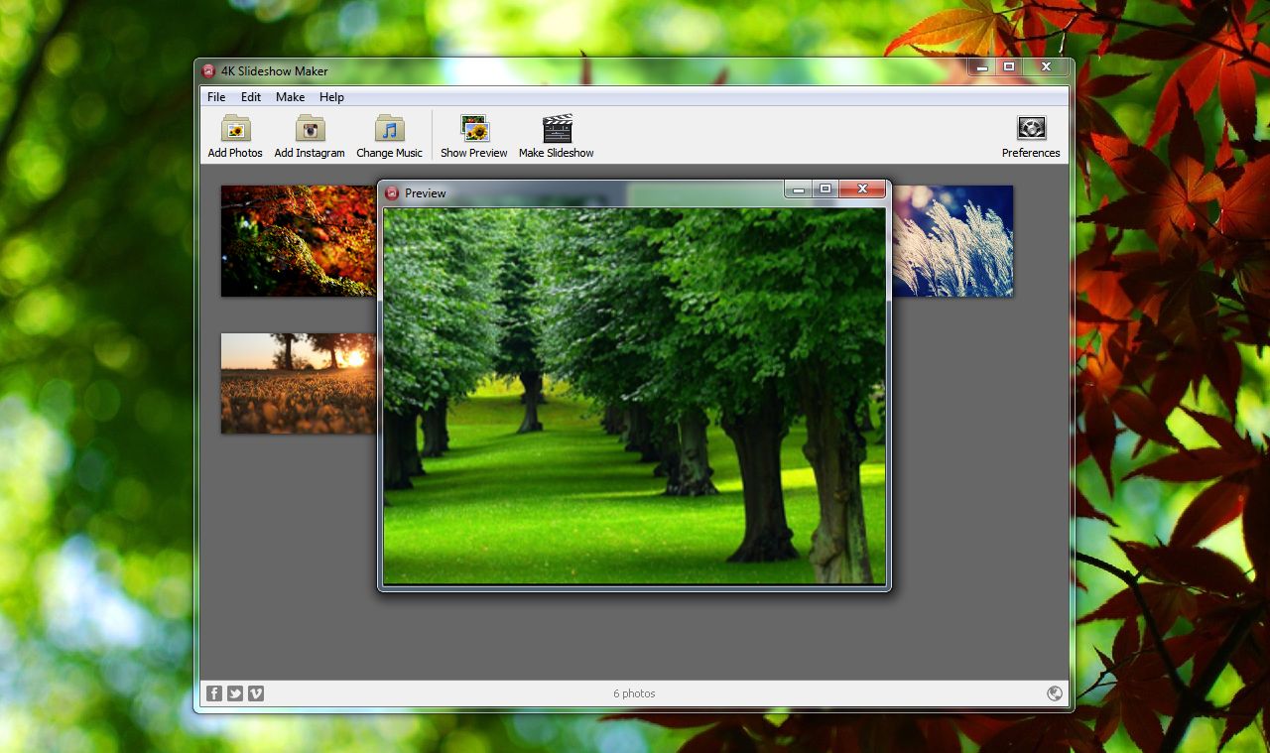Image resolution: width=1270 pixels, height=753 pixels.
Task: Share via Facebook status bar icon
Action: point(214,693)
